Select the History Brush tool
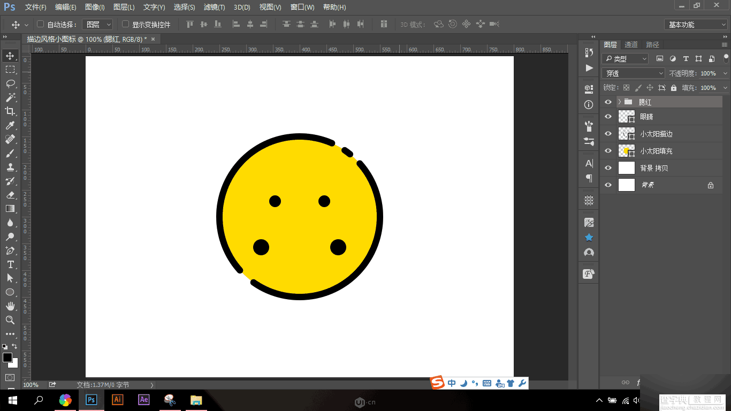731x411 pixels. pyautogui.click(x=10, y=181)
